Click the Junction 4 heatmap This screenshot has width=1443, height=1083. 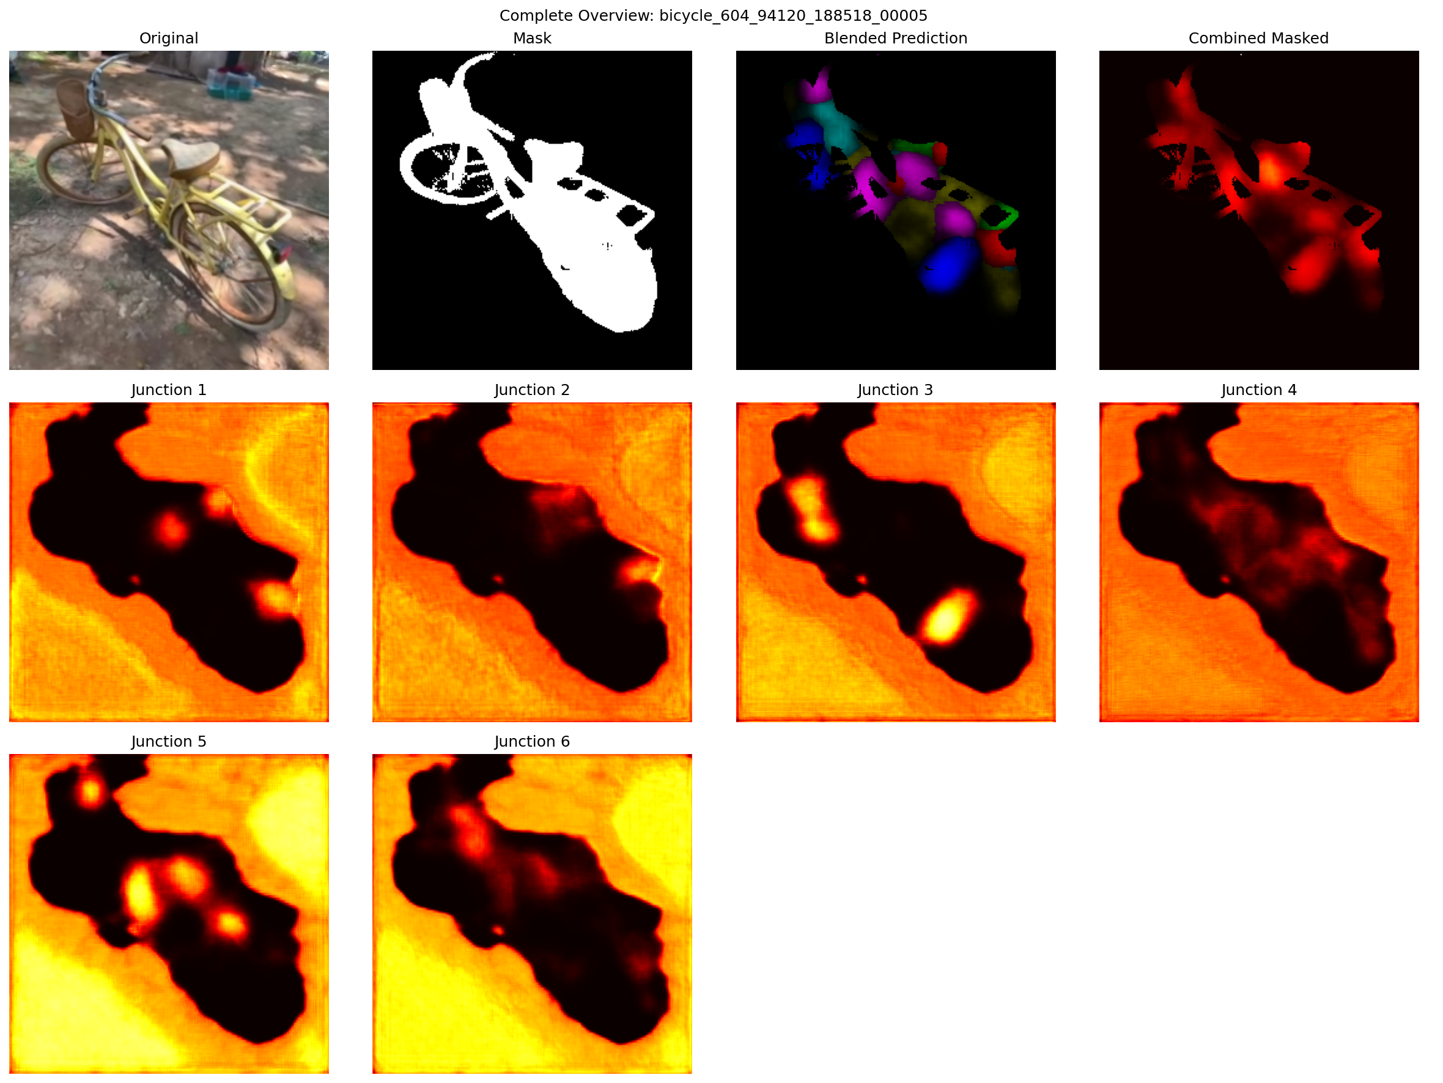[1259, 563]
